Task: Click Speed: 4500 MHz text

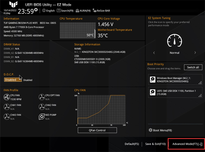Action: tap(13, 31)
